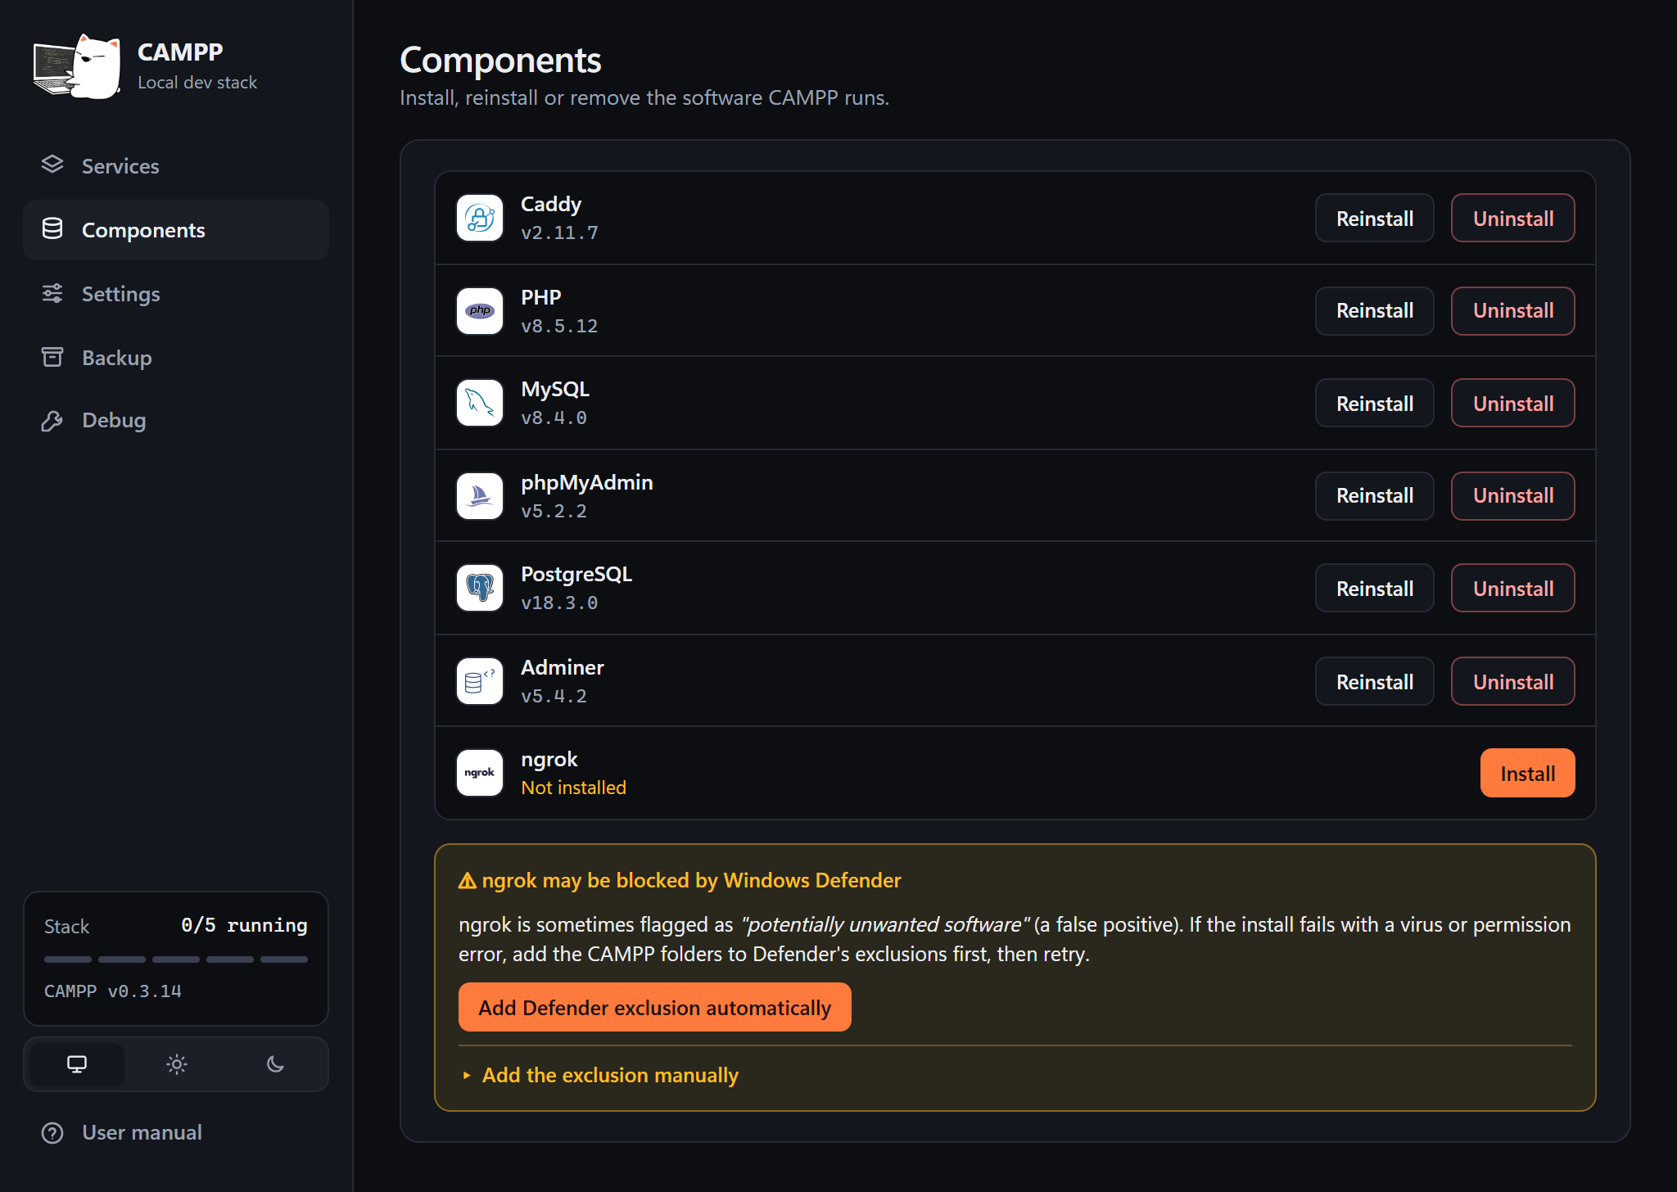This screenshot has width=1677, height=1192.
Task: Switch to light theme sun option
Action: (x=177, y=1064)
